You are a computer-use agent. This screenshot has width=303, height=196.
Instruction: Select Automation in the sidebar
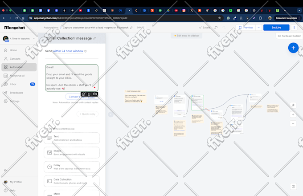pos(19,67)
